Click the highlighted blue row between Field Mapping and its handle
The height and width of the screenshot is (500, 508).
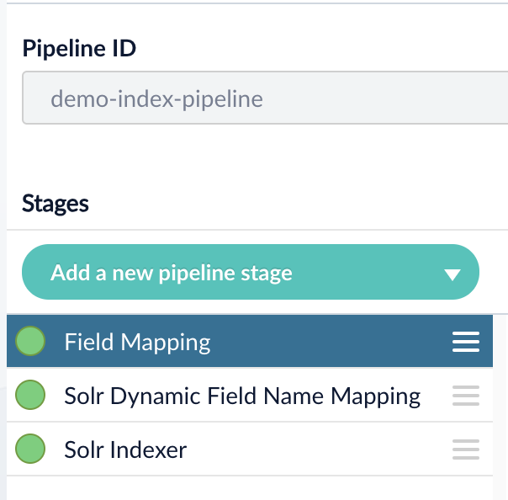[328, 343]
